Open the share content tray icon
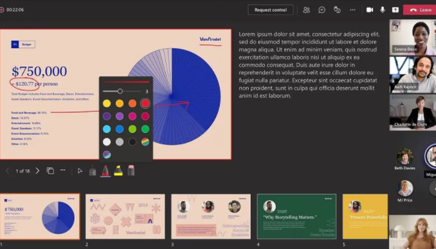436x249 pixels. (x=395, y=9)
